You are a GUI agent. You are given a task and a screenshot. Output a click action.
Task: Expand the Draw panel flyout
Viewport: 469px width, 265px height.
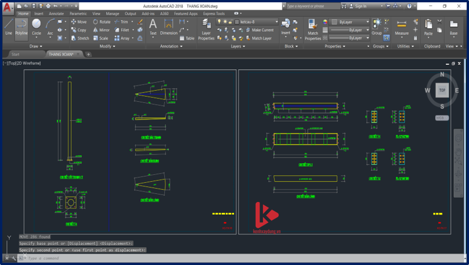[x=36, y=46]
